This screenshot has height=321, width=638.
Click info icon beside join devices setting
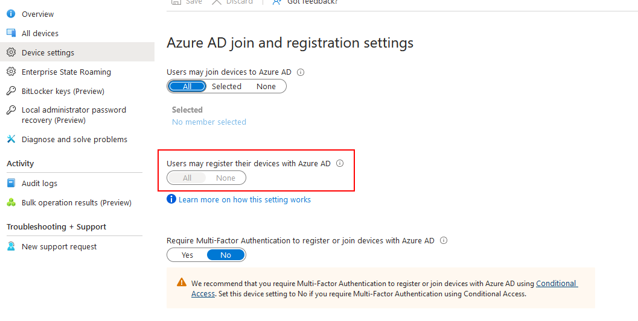pos(301,72)
